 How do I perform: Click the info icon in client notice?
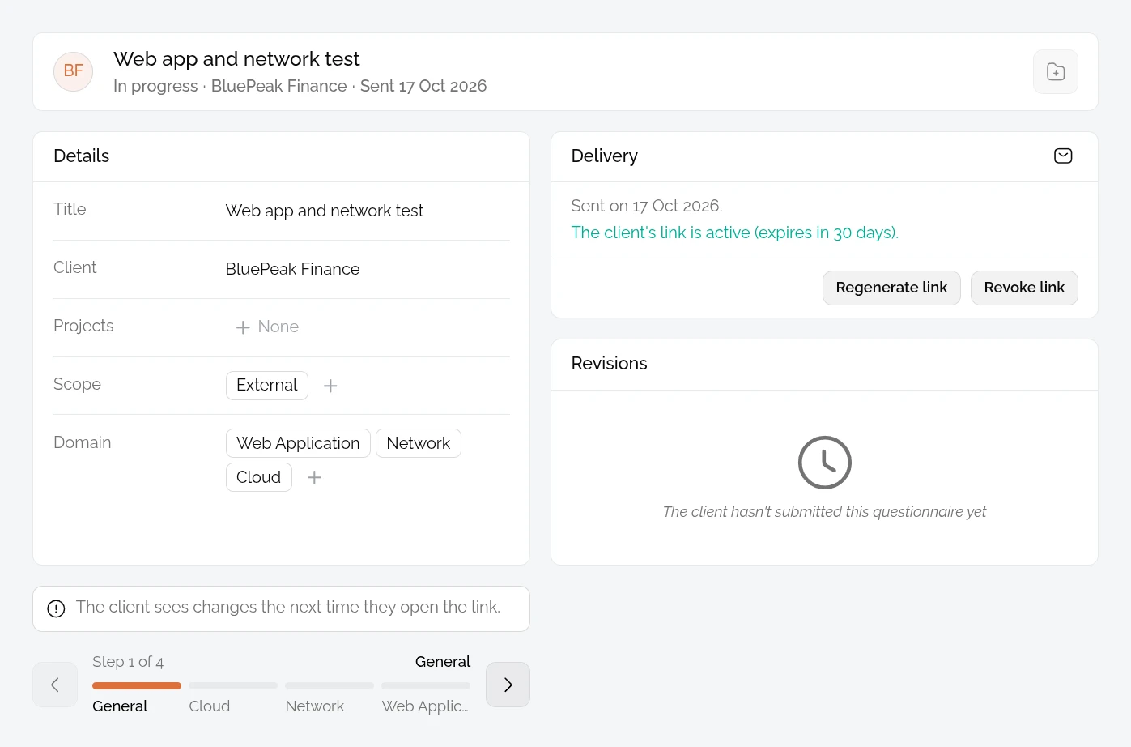click(x=56, y=608)
